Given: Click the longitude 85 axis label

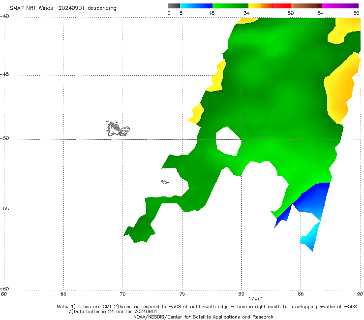Looking at the screenshot, I should pos(301,294).
